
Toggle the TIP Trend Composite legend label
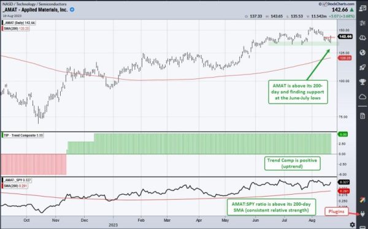[23, 135]
